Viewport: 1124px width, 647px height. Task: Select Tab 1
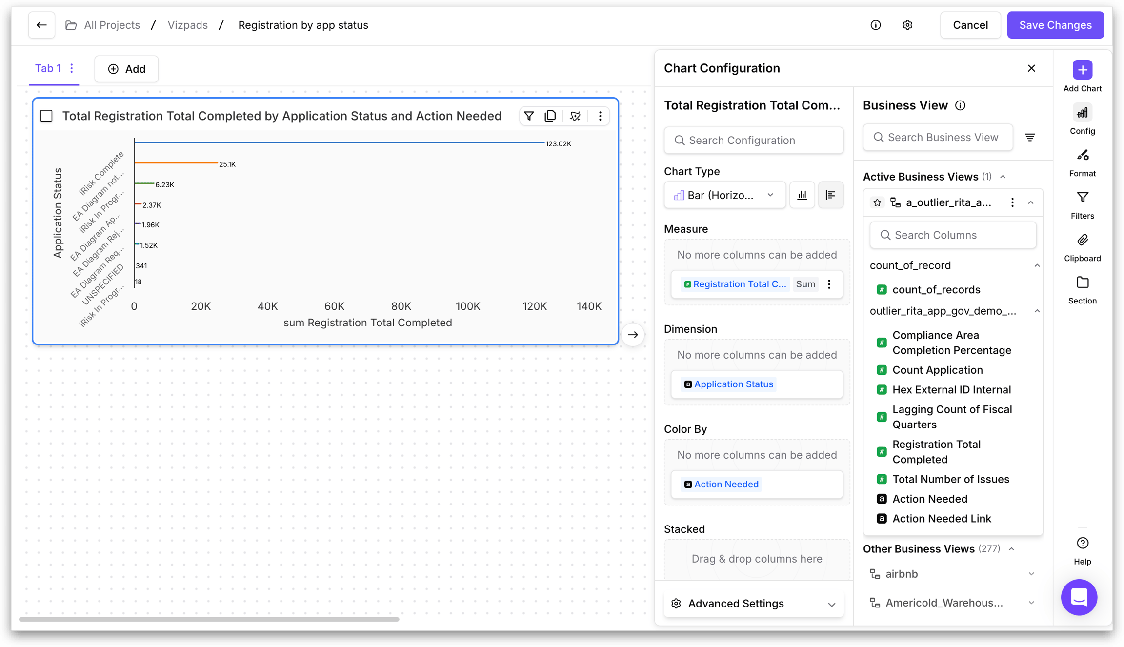click(x=48, y=68)
